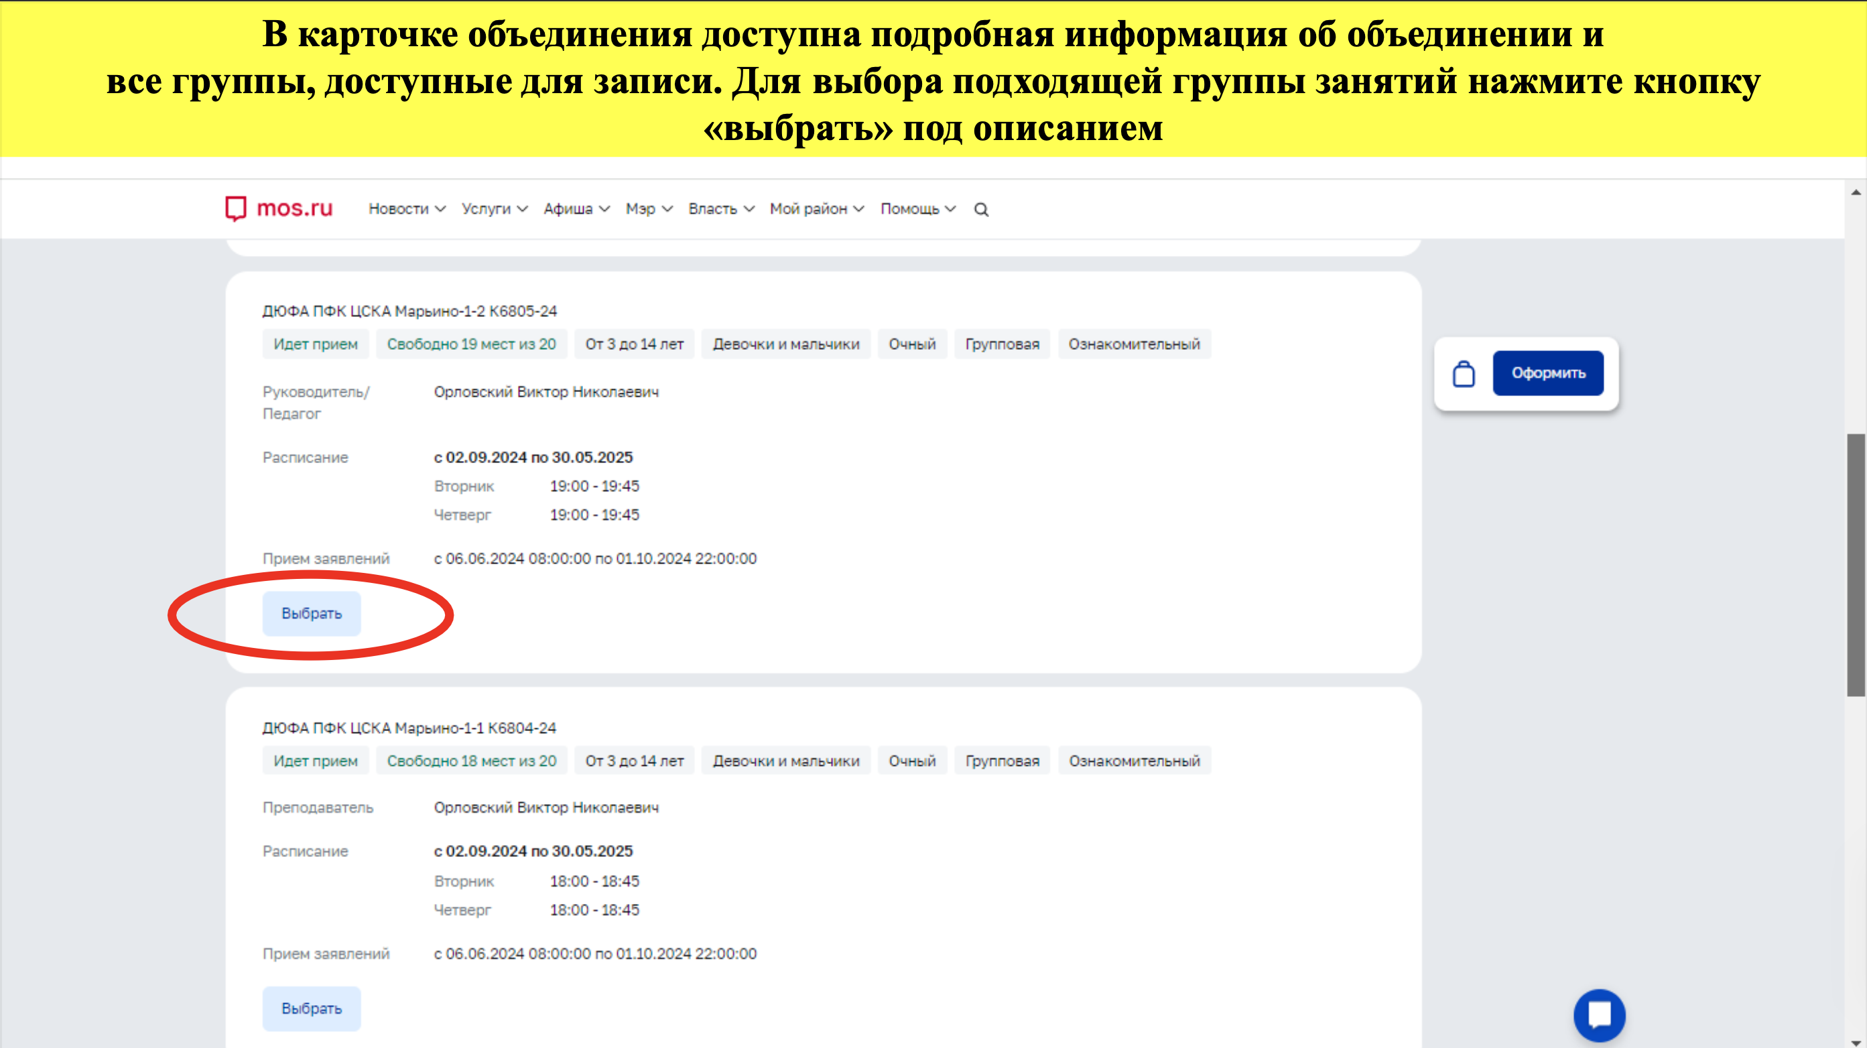Screen dimensions: 1867x1048
Task: Click 'От 3 до 14 лет' in К6805-24 card
Action: 634,344
